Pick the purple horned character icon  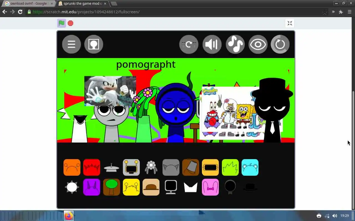[x=92, y=187]
